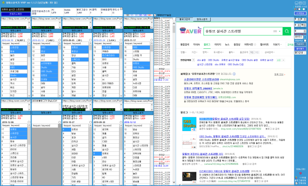
Task: Close related searches with the X icon
Action: pos(283,60)
